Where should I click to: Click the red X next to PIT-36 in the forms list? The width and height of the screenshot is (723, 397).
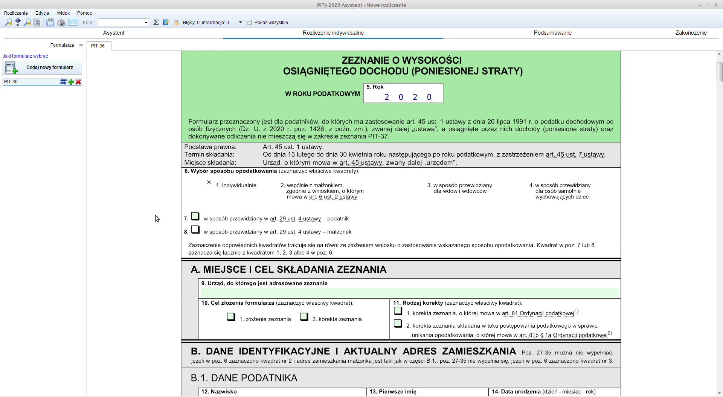[x=78, y=82]
